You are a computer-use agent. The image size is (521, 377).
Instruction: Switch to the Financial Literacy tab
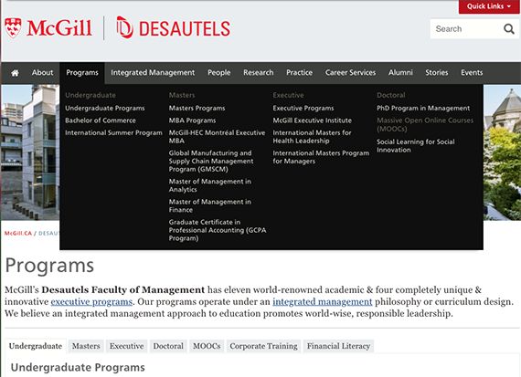pos(338,346)
